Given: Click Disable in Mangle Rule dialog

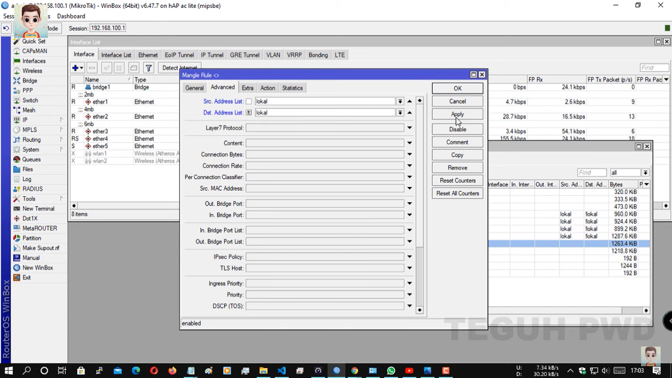Looking at the screenshot, I should click(458, 129).
